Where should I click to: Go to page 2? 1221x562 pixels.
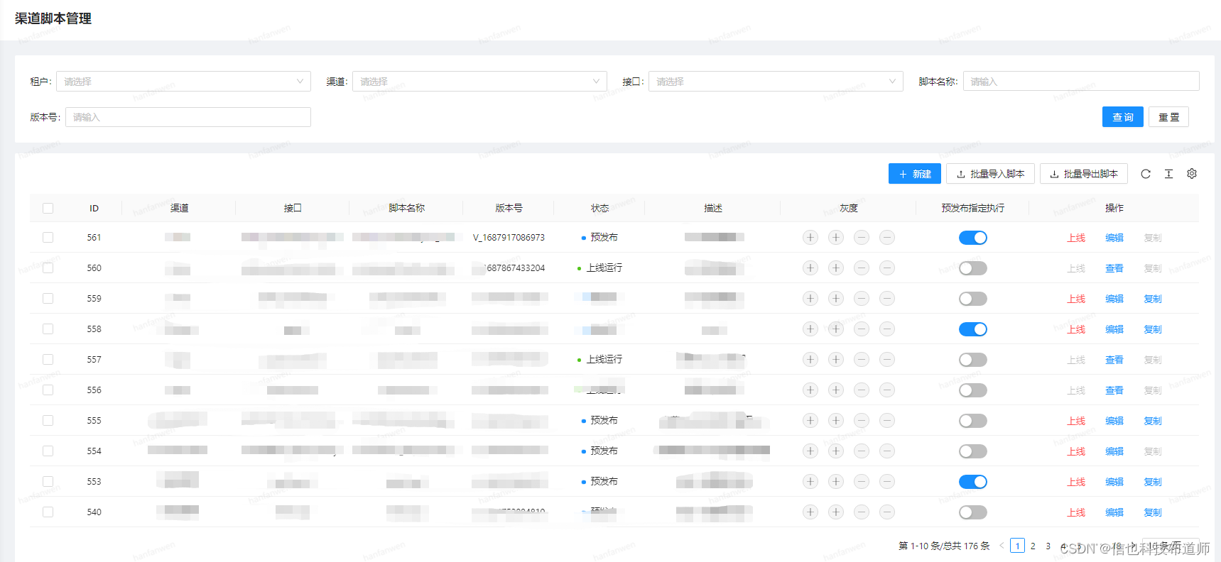pyautogui.click(x=1033, y=546)
